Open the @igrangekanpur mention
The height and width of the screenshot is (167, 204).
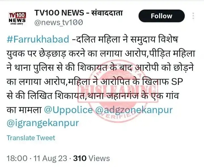coord(43,123)
